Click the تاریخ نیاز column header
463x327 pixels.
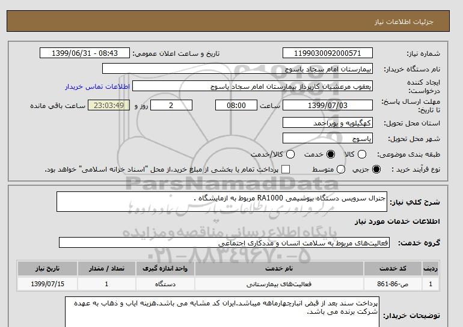click(48, 268)
